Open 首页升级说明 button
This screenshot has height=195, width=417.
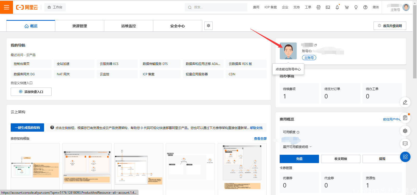pyautogui.click(x=390, y=26)
